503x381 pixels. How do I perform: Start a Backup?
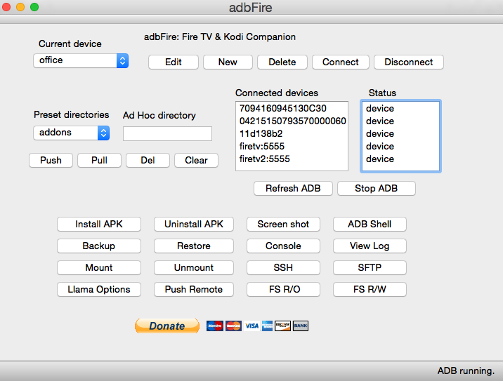tap(99, 246)
